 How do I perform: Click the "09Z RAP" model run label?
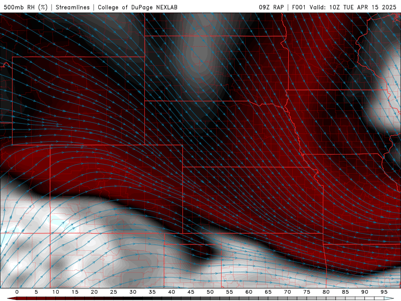[x=271, y=7]
